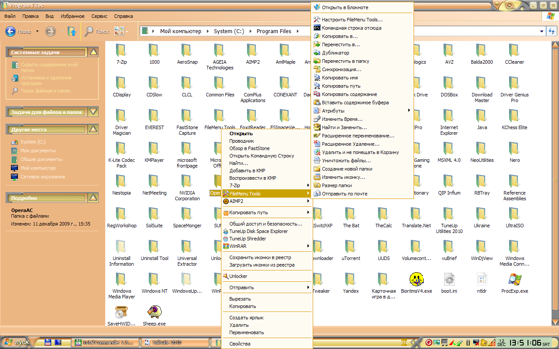The height and width of the screenshot is (349, 559).
Task: Collapse the Подробно details panel
Action: tap(93, 198)
